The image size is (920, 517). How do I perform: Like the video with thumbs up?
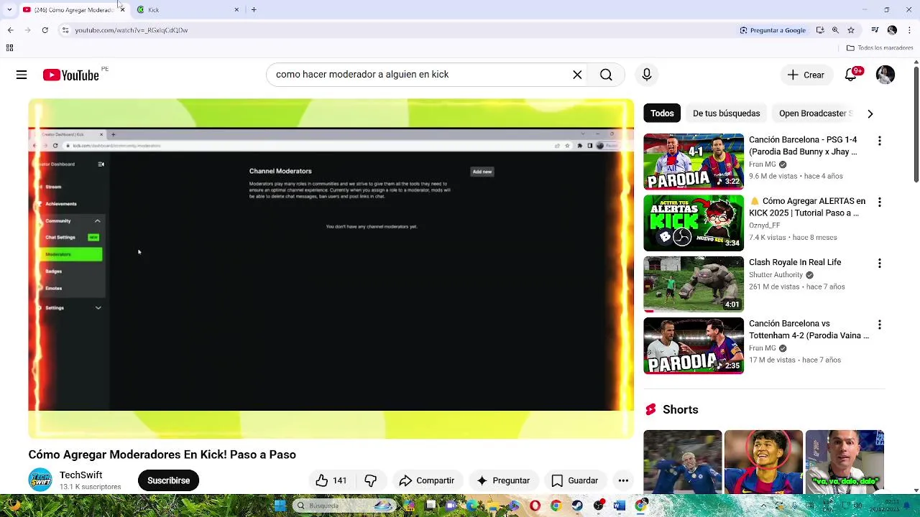(x=331, y=480)
